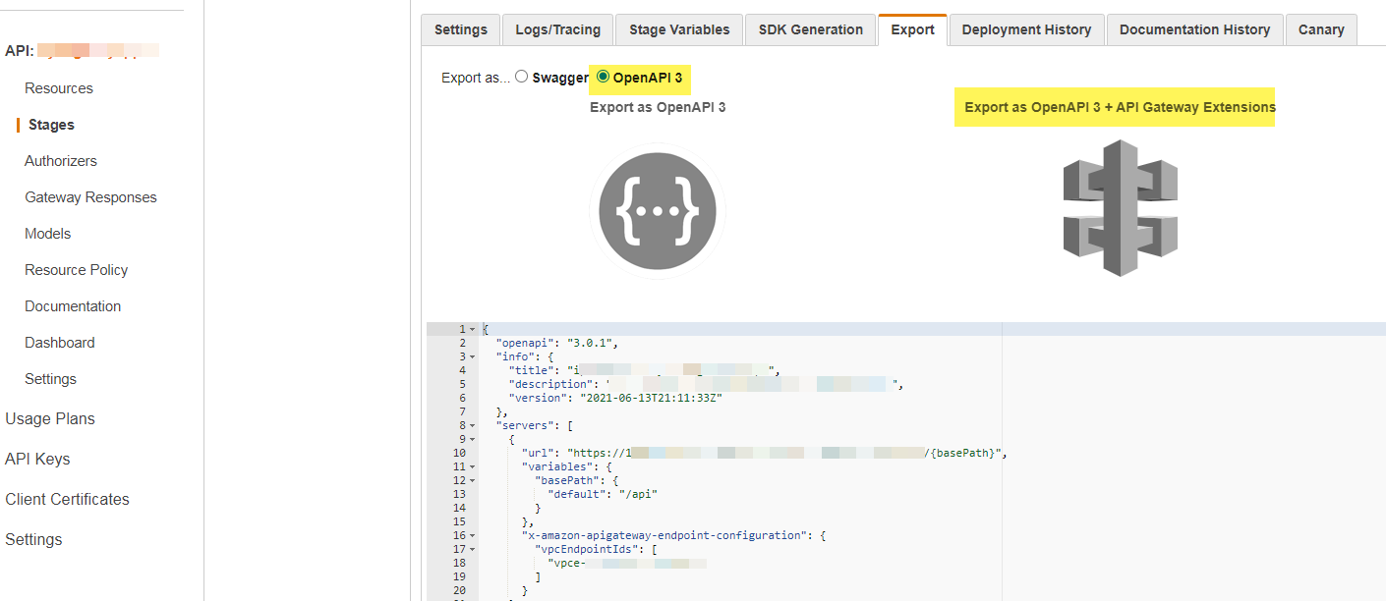Navigate to Resources in the sidebar
Image resolution: width=1386 pixels, height=601 pixels.
coord(59,87)
